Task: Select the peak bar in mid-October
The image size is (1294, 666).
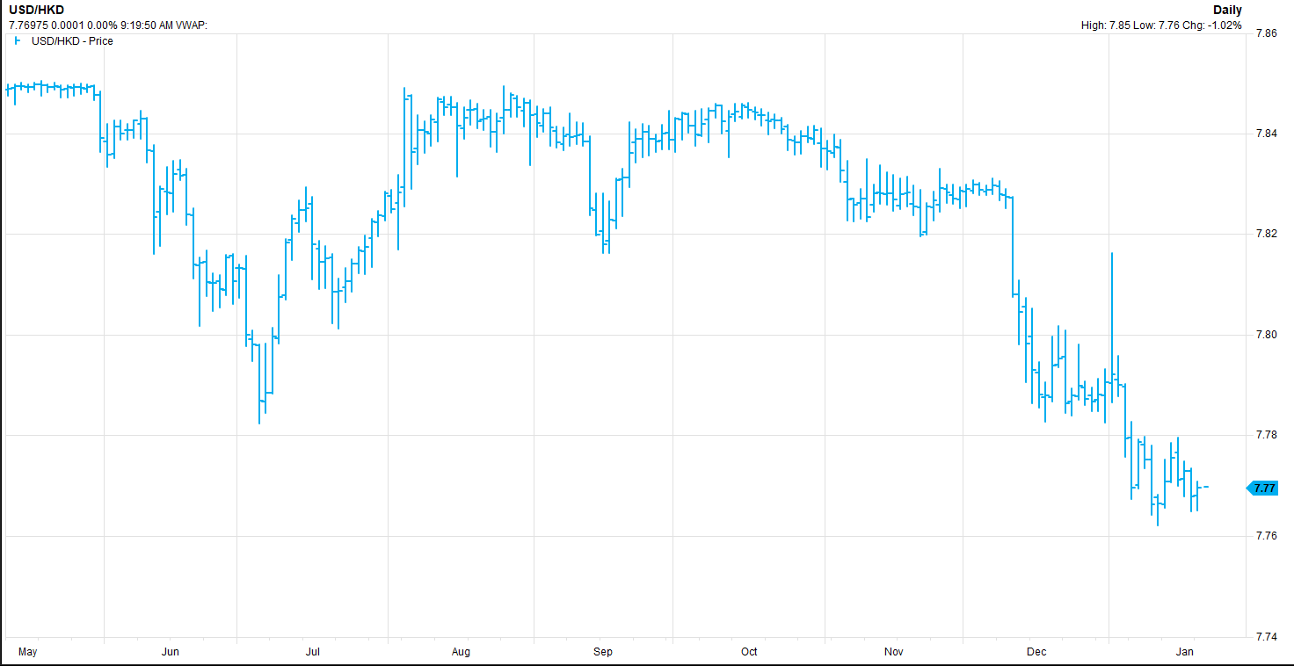Action: pos(749,110)
